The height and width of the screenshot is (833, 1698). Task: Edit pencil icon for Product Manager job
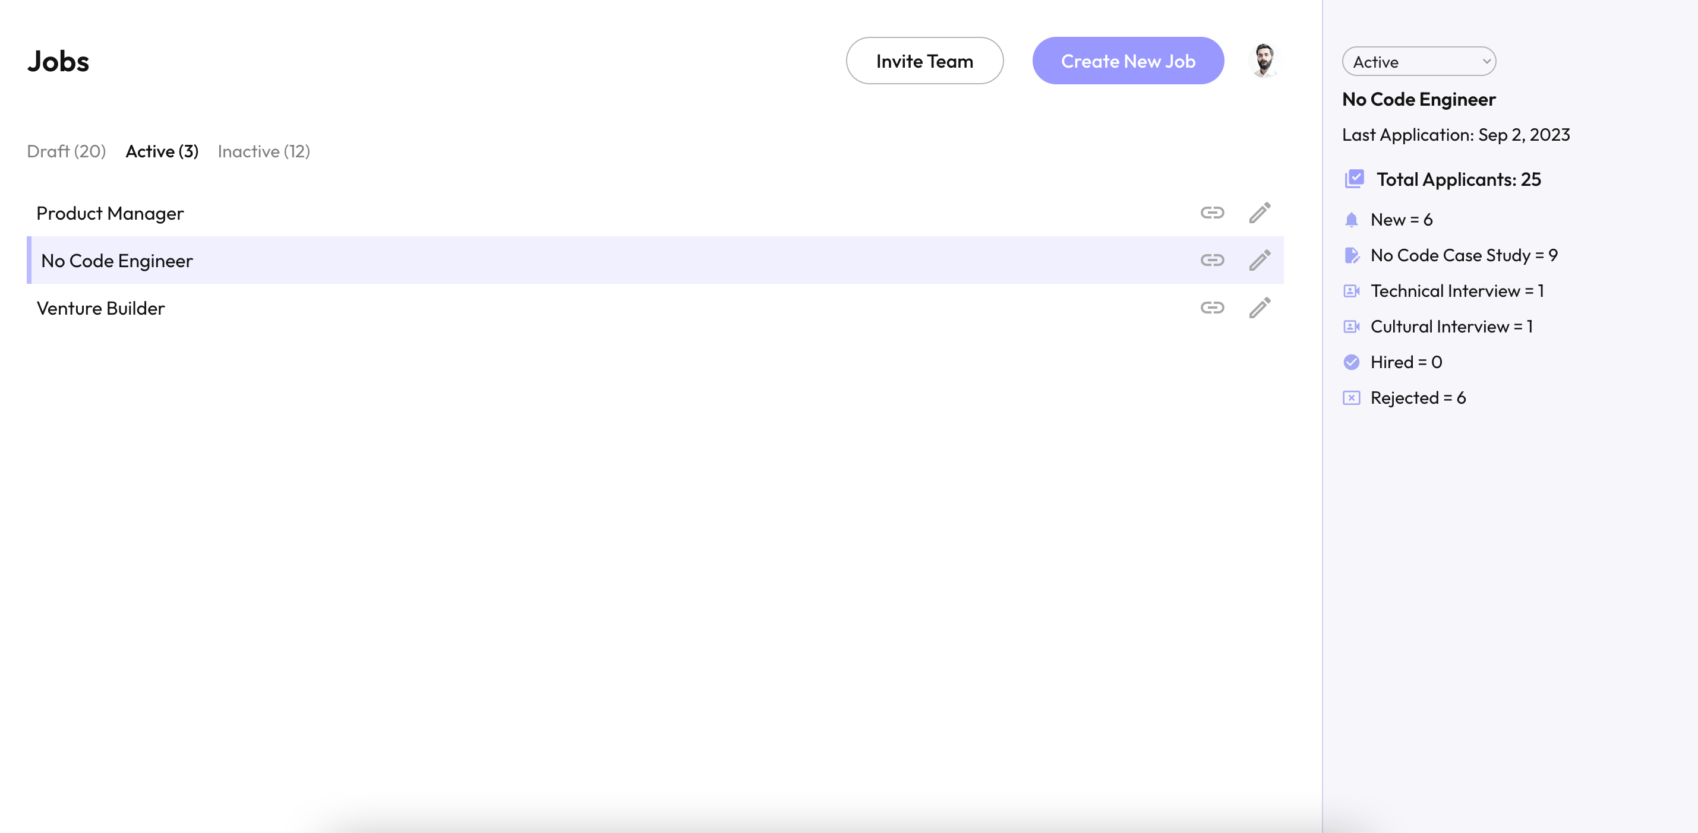point(1259,213)
